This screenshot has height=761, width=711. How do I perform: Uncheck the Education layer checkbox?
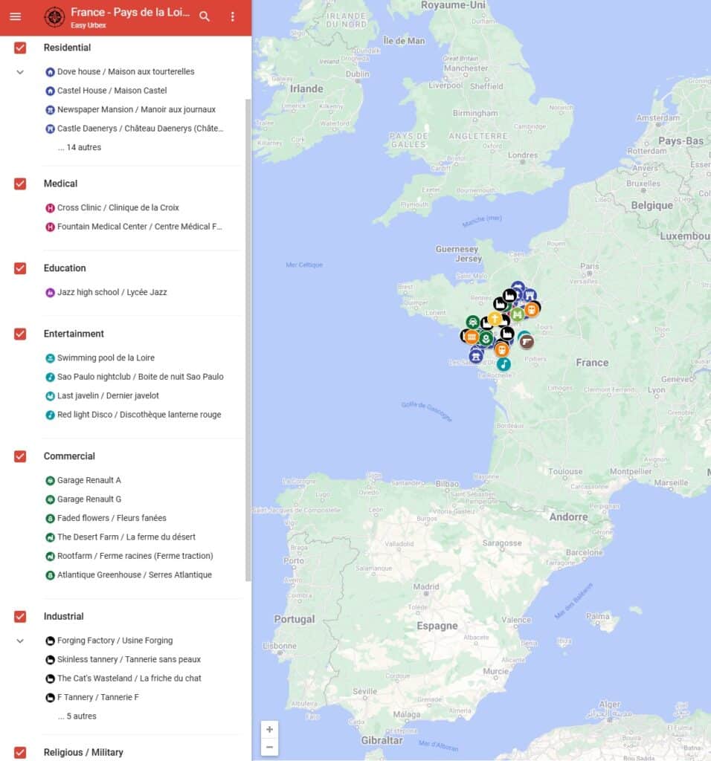20,268
